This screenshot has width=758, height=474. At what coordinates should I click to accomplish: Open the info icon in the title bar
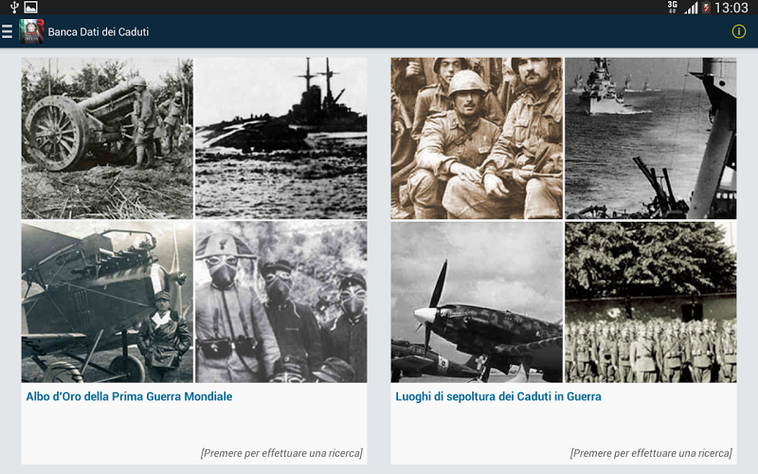tap(739, 31)
